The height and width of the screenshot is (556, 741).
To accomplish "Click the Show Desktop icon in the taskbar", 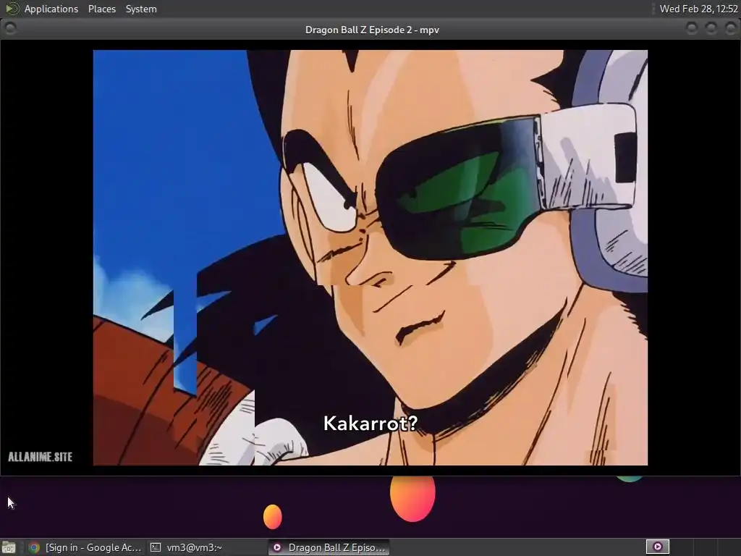I will [9, 547].
